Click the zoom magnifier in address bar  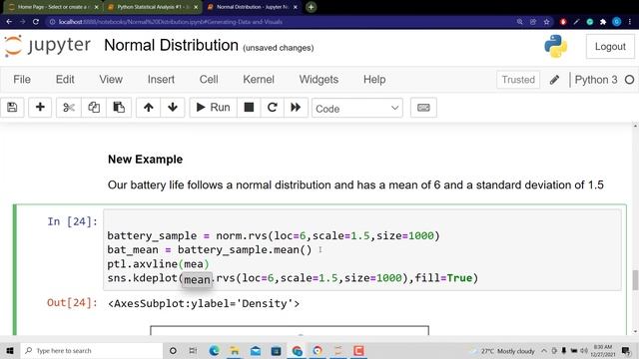[519, 22]
